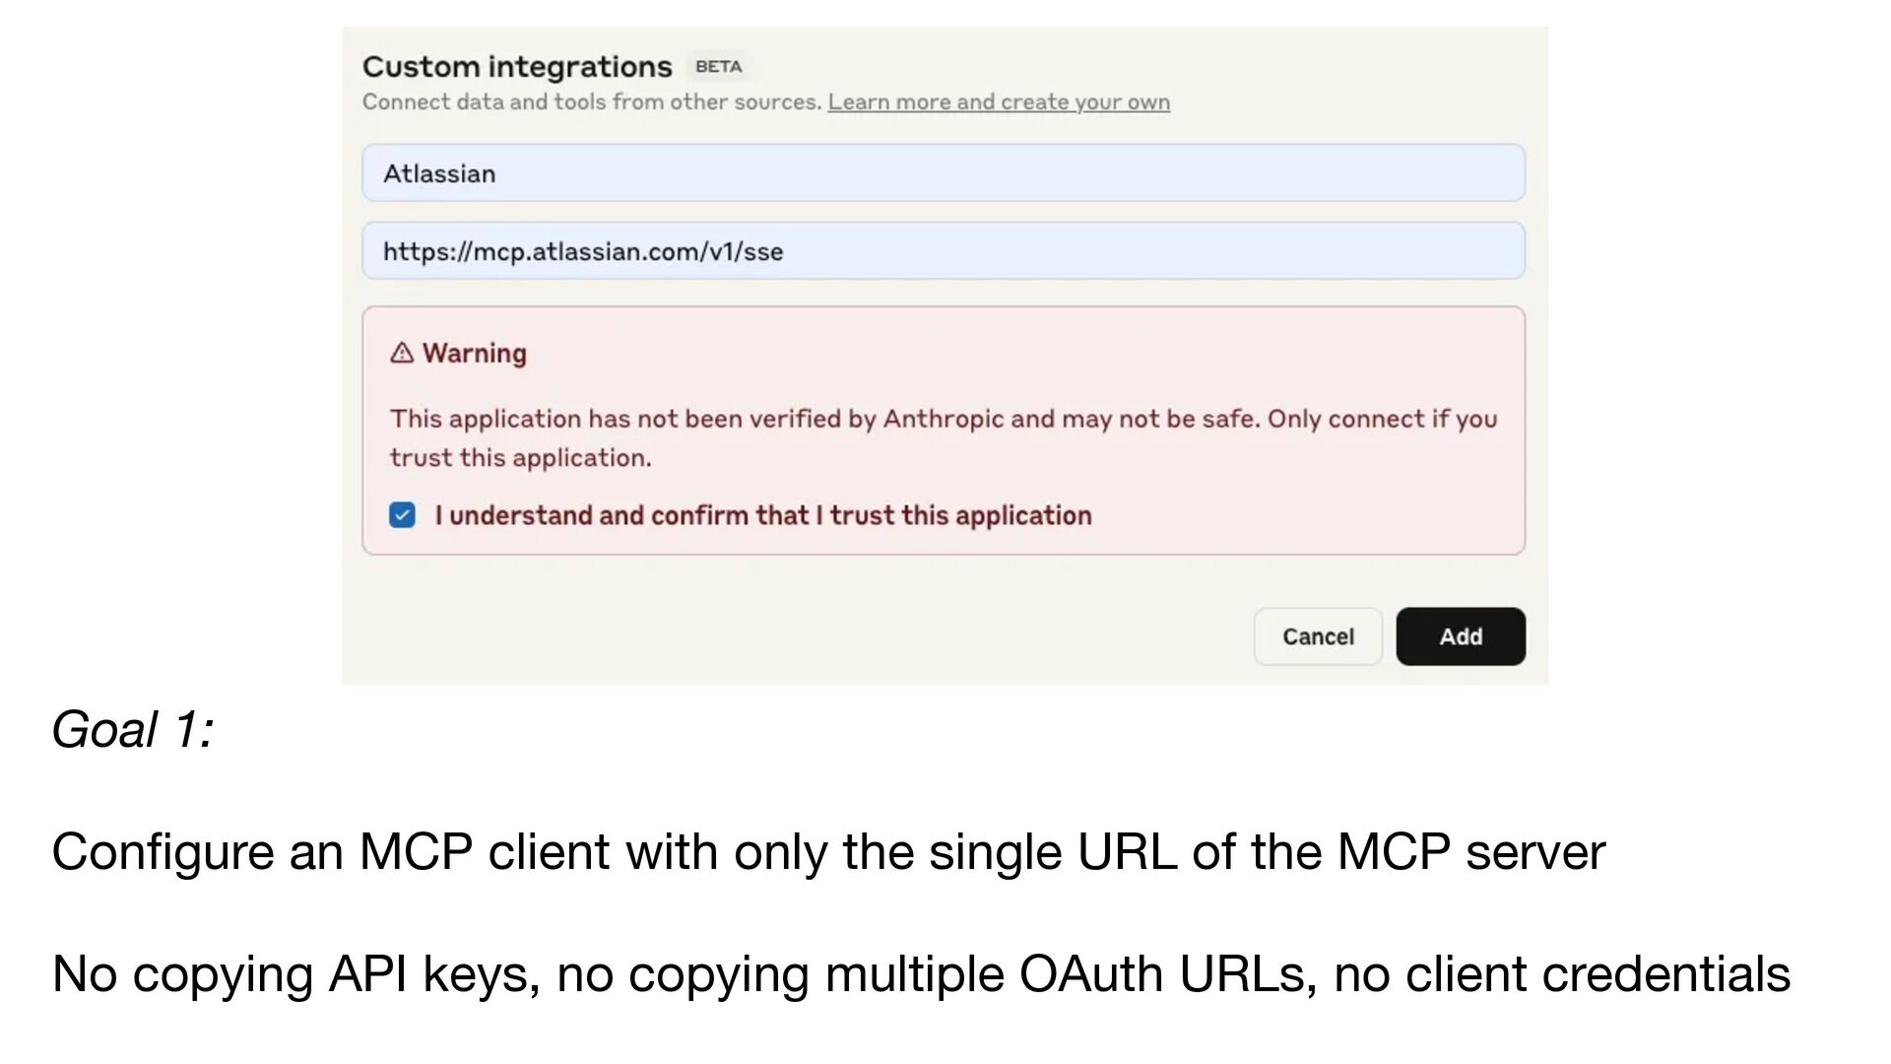Open 'Learn more and create your own' link
Screen dimensions: 1891x1064
999,102
